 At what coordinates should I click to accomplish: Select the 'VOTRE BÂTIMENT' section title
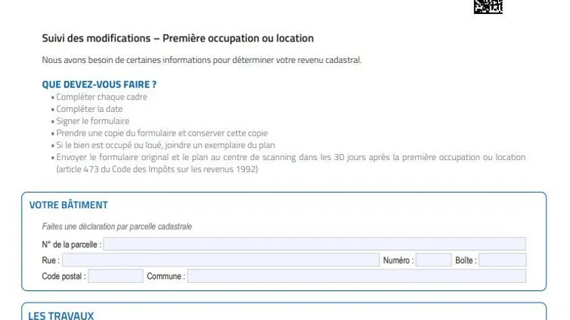[69, 205]
